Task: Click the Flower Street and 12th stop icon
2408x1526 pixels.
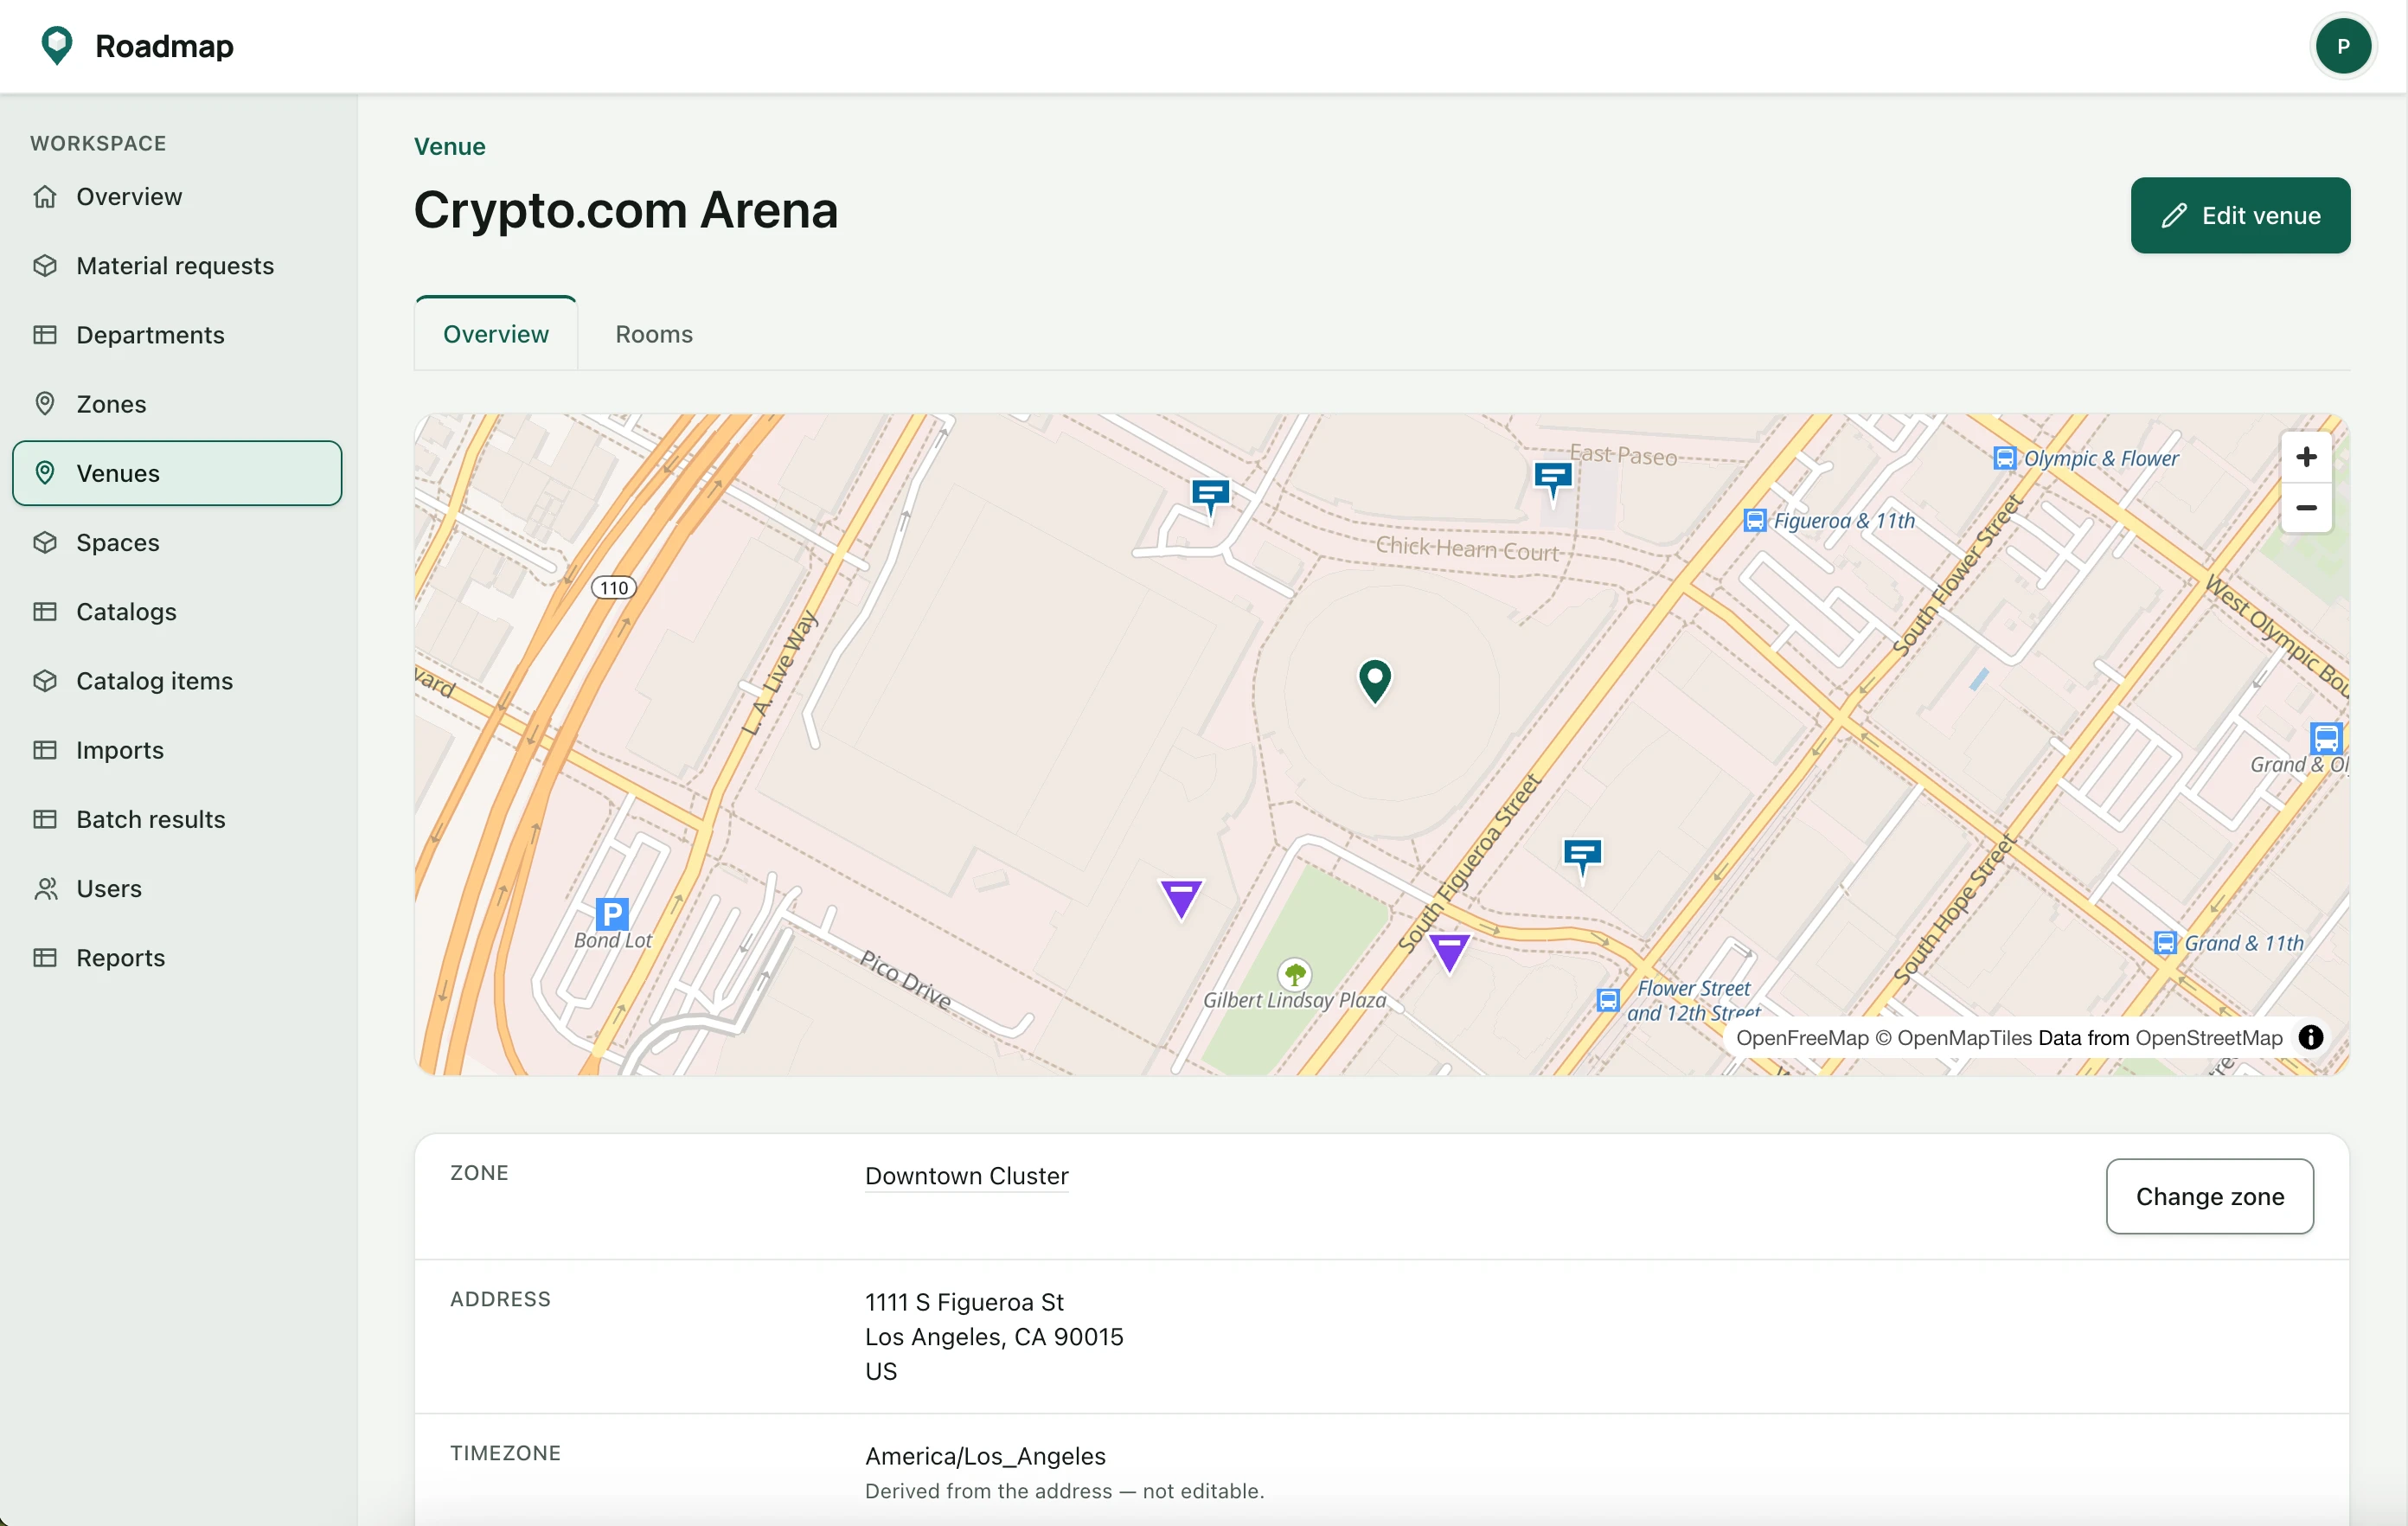Action: [x=1607, y=1000]
